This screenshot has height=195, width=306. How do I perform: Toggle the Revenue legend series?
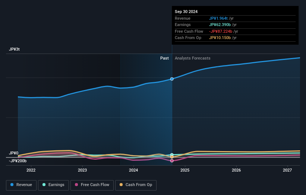pos(21,185)
